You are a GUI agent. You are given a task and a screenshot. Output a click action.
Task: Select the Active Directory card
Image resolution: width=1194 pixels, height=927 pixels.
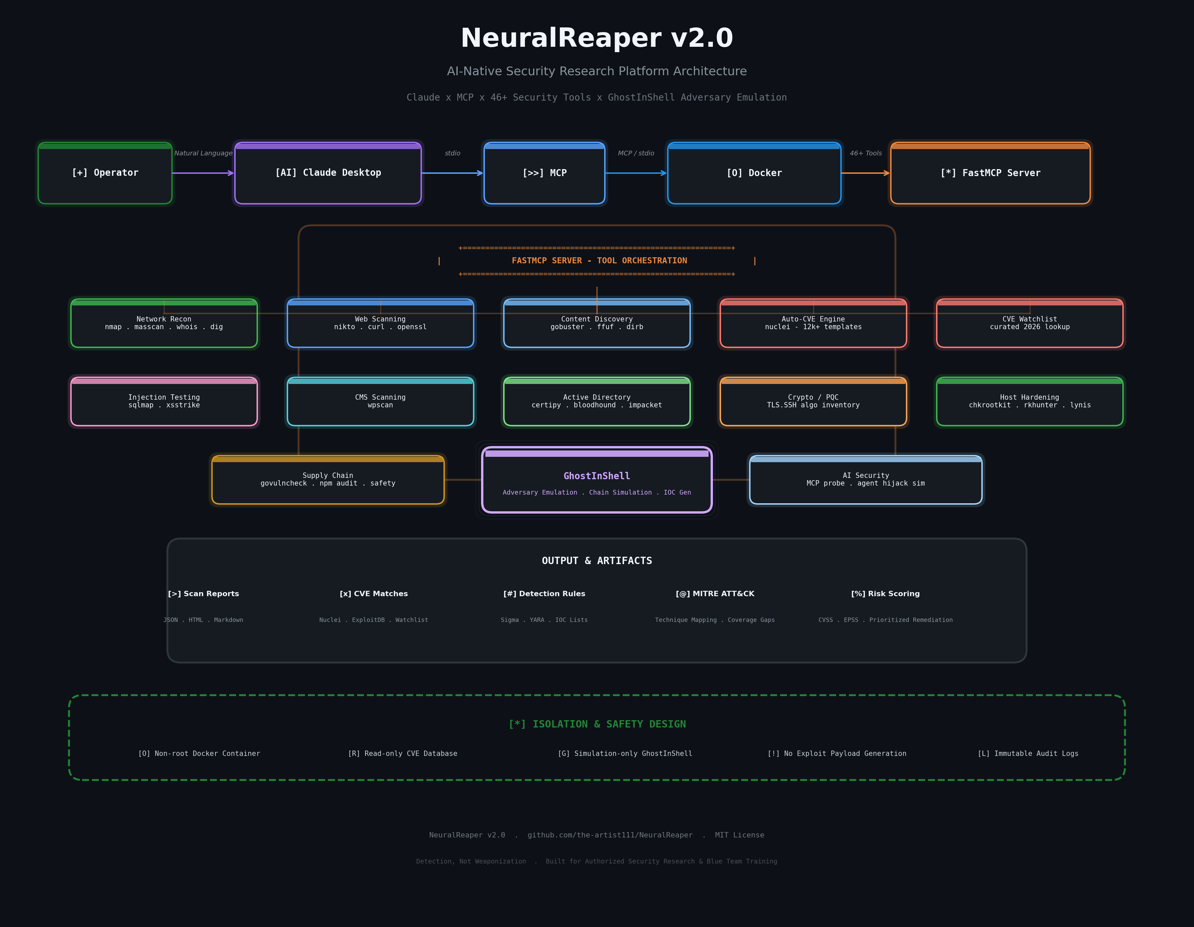(x=597, y=401)
